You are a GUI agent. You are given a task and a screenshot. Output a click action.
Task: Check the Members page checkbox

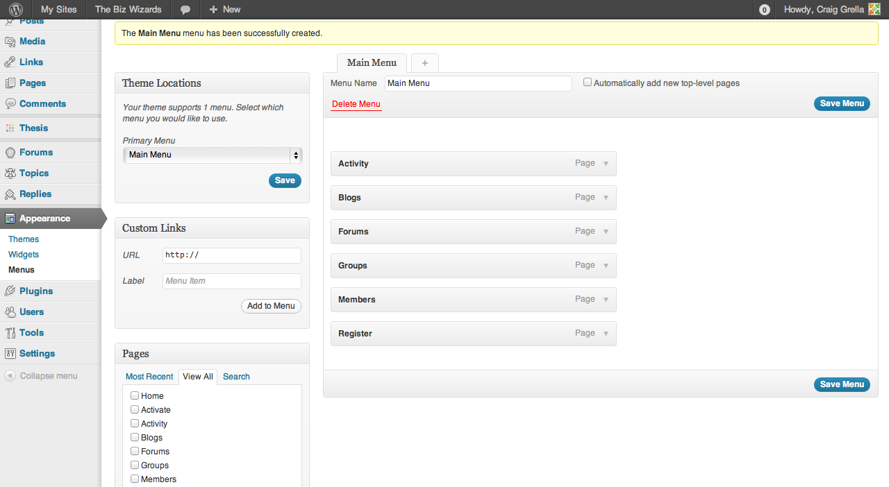click(x=135, y=479)
